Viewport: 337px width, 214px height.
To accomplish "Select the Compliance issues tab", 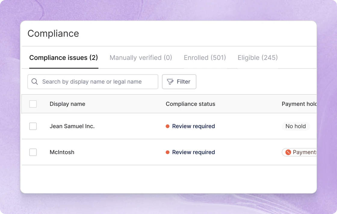I will coord(63,58).
